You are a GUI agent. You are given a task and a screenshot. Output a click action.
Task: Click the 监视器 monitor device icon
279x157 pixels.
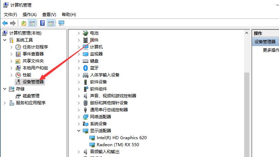tap(86, 54)
